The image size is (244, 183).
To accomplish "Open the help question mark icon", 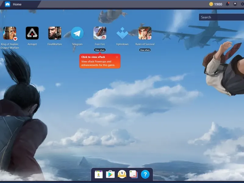I will [145, 174].
